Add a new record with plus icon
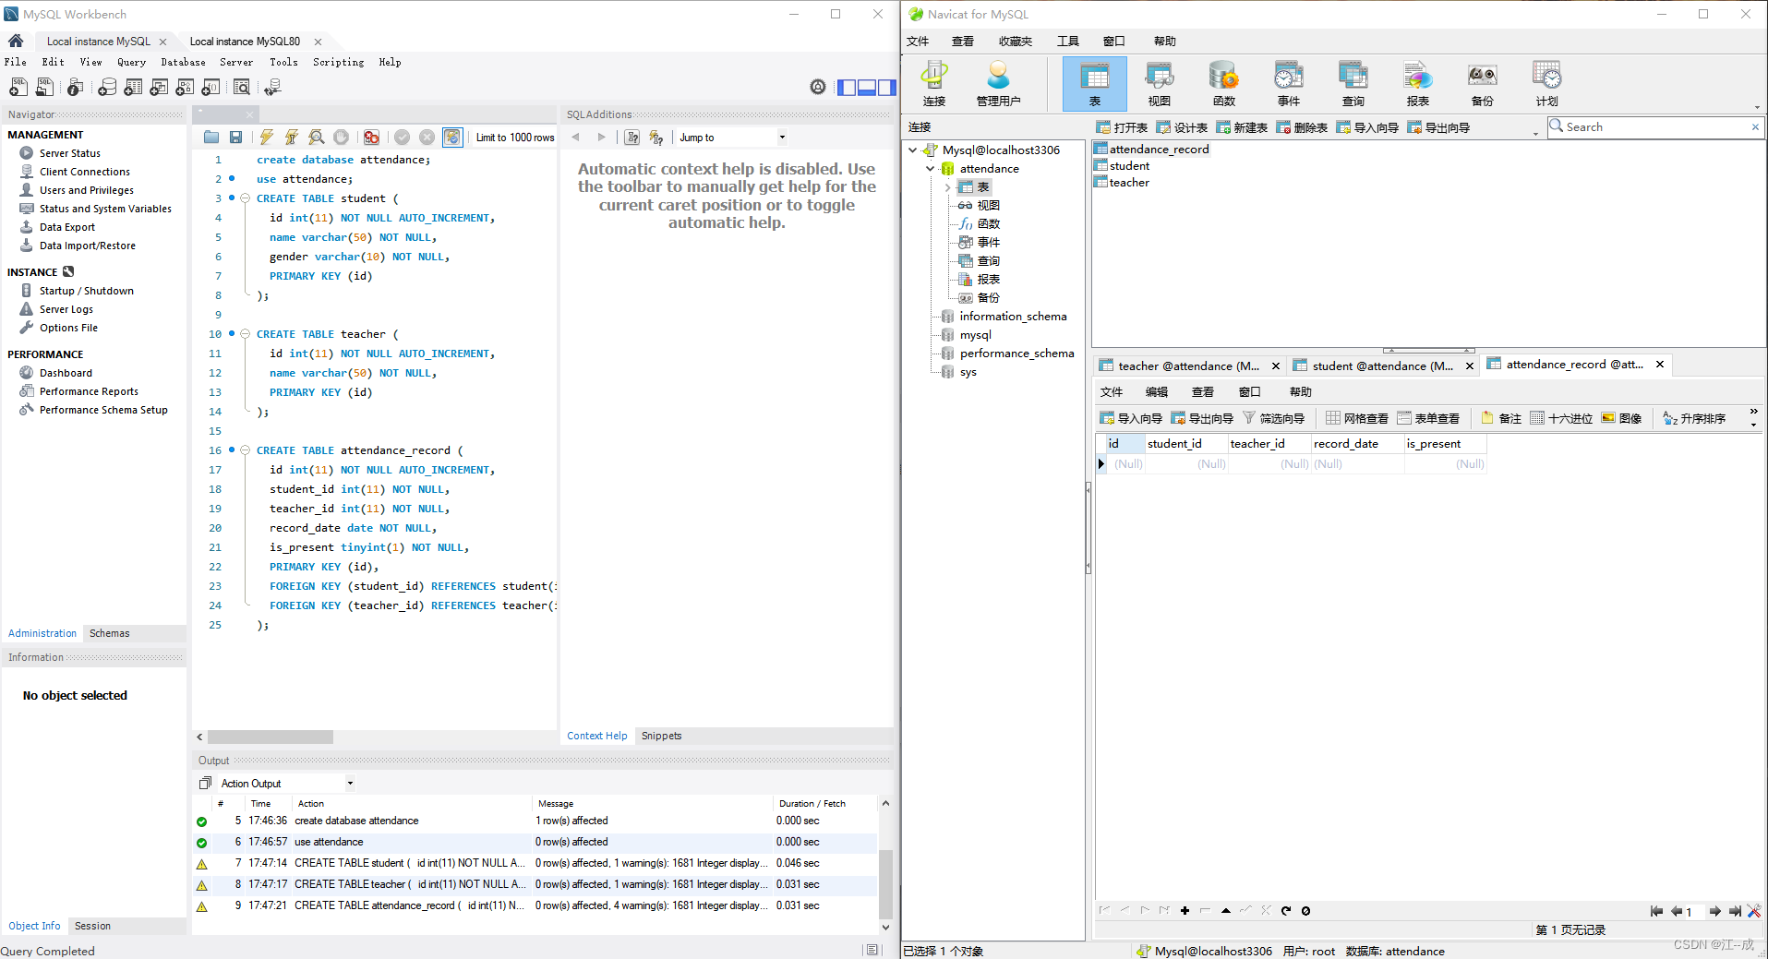 [1185, 910]
